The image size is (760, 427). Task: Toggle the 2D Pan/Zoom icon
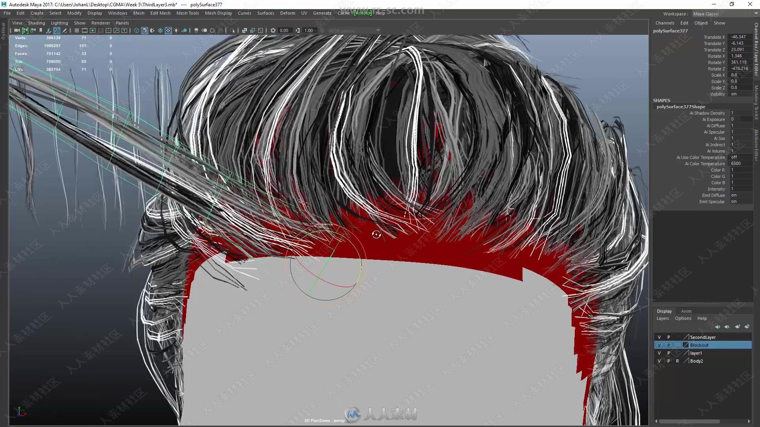(57, 30)
